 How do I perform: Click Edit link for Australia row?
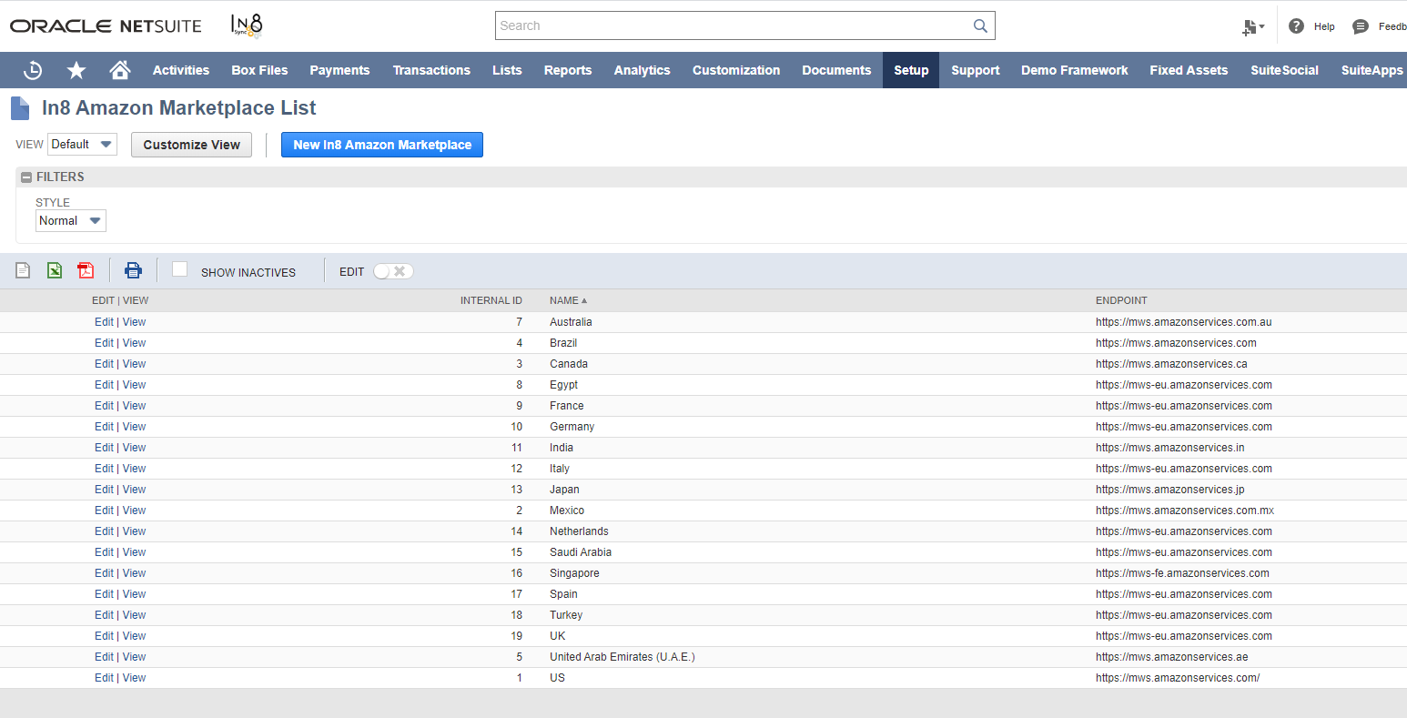104,322
